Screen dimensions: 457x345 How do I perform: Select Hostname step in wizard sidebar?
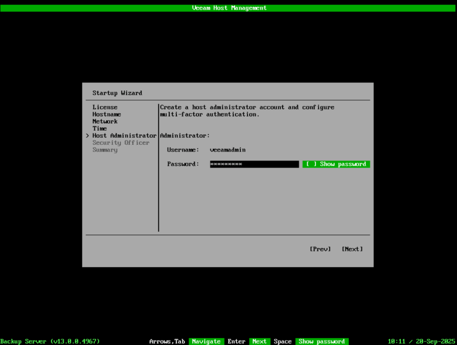tap(107, 114)
